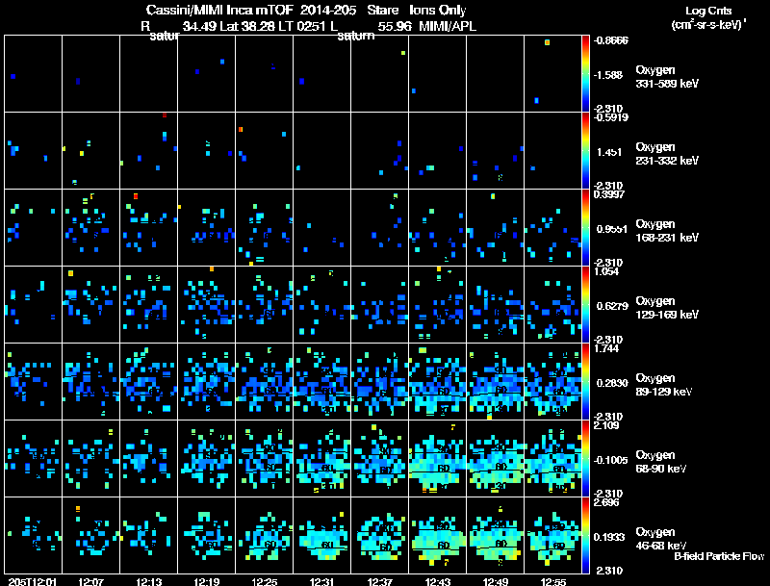770x586 pixels.
Task: Click the Oxygen 168-231 keV row label
Action: click(666, 229)
